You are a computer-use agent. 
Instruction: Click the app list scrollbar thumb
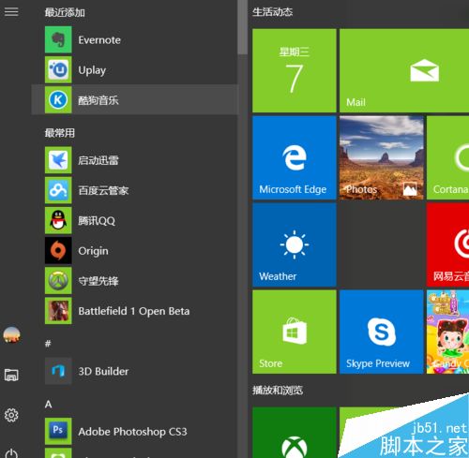pyautogui.click(x=242, y=27)
